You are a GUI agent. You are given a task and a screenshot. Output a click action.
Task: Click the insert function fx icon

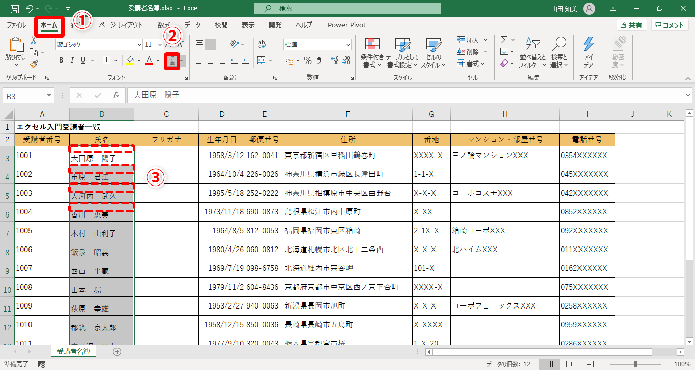[116, 95]
